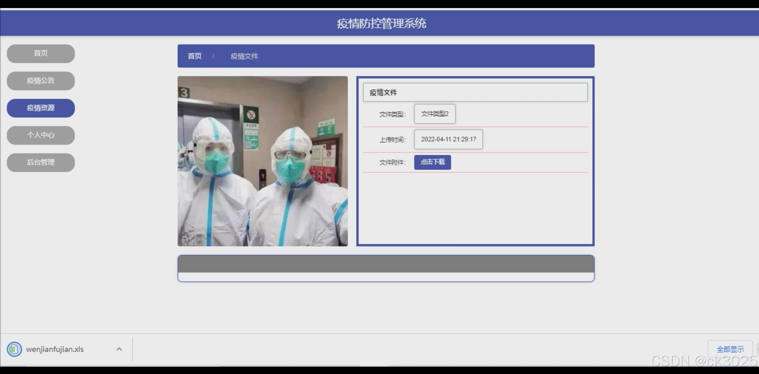Click the 文件类型2 value field
The width and height of the screenshot is (759, 374).
(x=434, y=114)
